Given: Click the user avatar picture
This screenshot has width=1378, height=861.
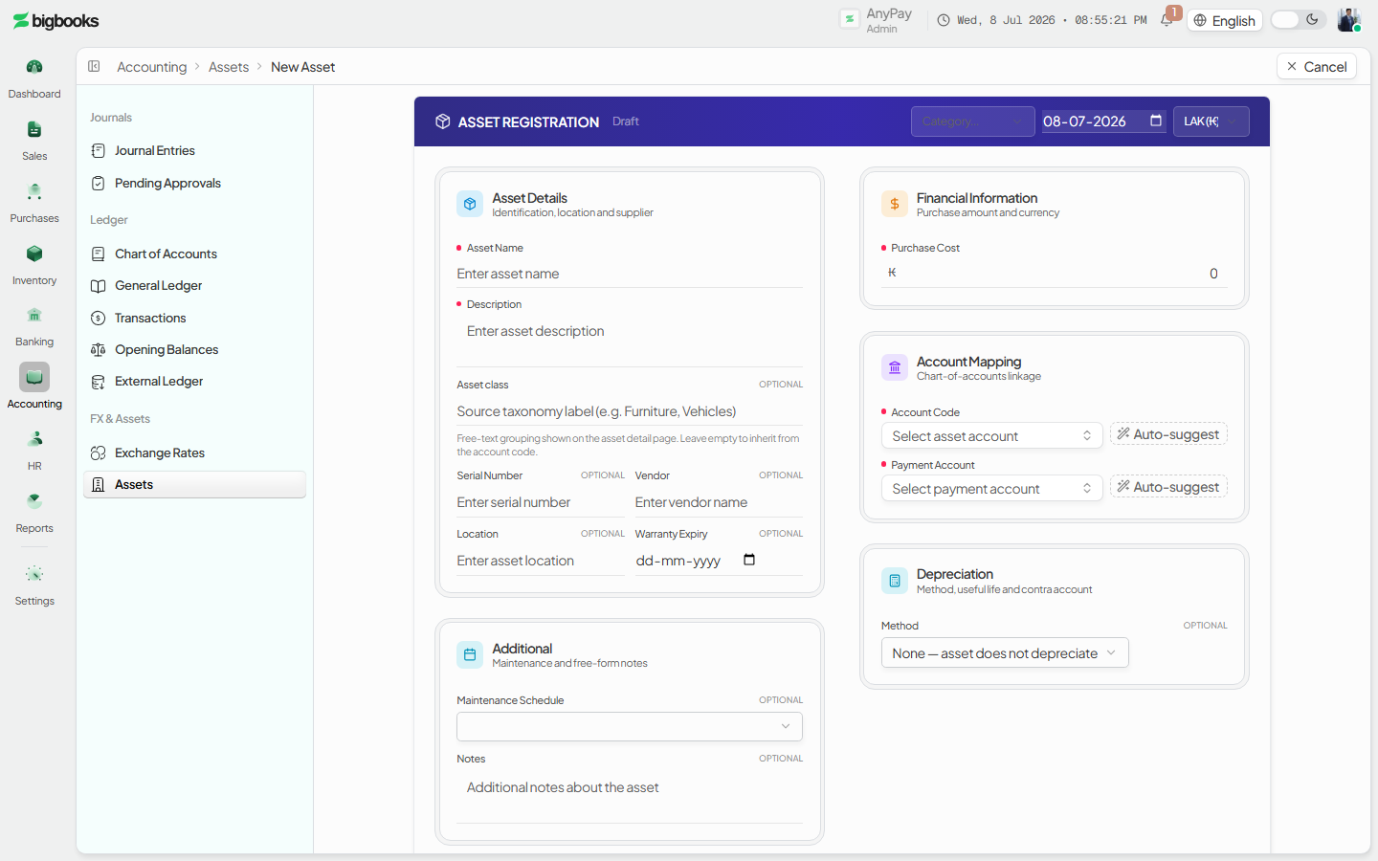Looking at the screenshot, I should click(x=1349, y=20).
